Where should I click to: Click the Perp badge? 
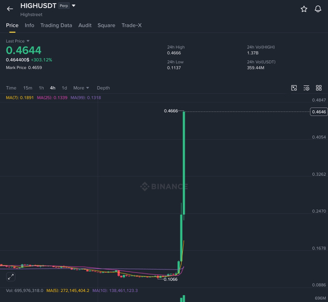tap(64, 6)
